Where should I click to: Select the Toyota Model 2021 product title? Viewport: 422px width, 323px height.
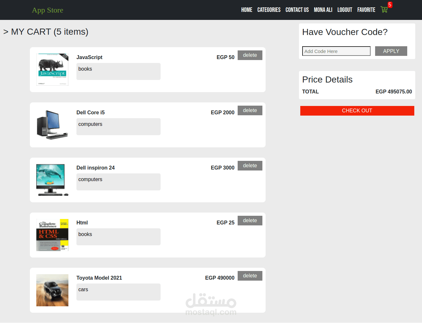[x=99, y=278]
